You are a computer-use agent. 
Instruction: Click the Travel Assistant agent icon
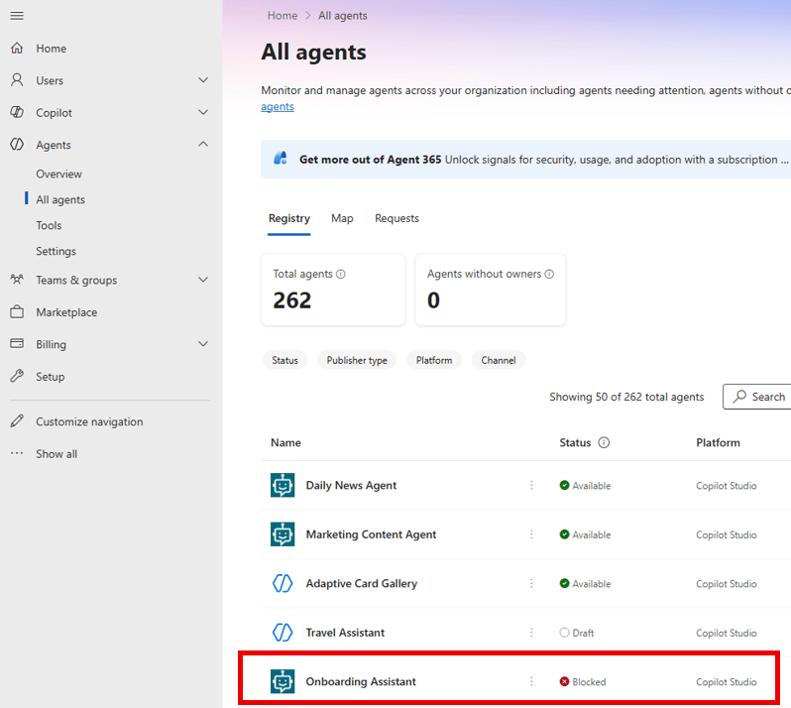pyautogui.click(x=282, y=633)
